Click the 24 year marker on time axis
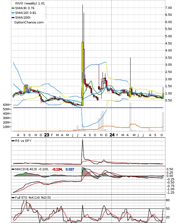This screenshot has height=223, width=178. (x=112, y=135)
